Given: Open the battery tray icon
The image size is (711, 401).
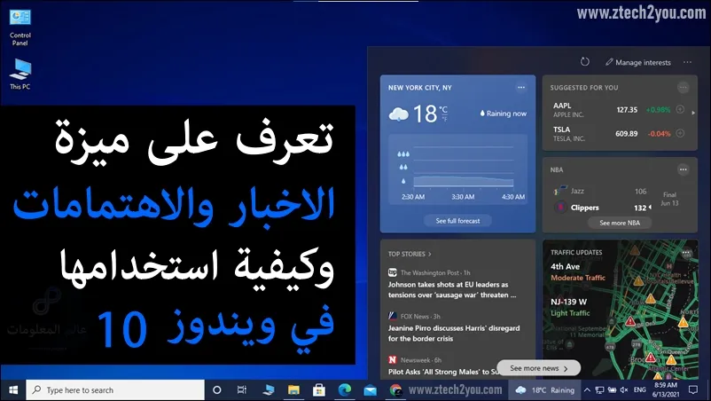Looking at the screenshot, I should (612, 389).
